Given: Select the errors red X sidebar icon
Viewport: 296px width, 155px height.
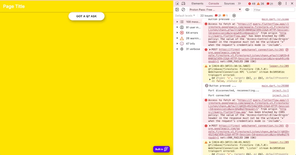Looking at the screenshot, I should pyautogui.click(x=182, y=33).
